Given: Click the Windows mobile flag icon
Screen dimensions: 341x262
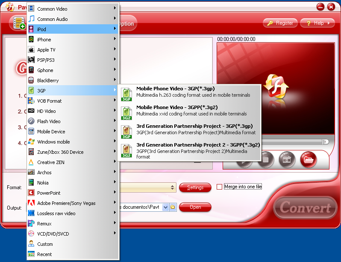Looking at the screenshot, I should pos(31,141).
